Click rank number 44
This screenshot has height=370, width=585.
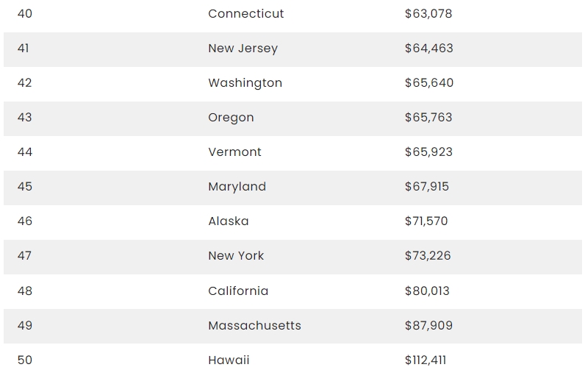point(25,152)
